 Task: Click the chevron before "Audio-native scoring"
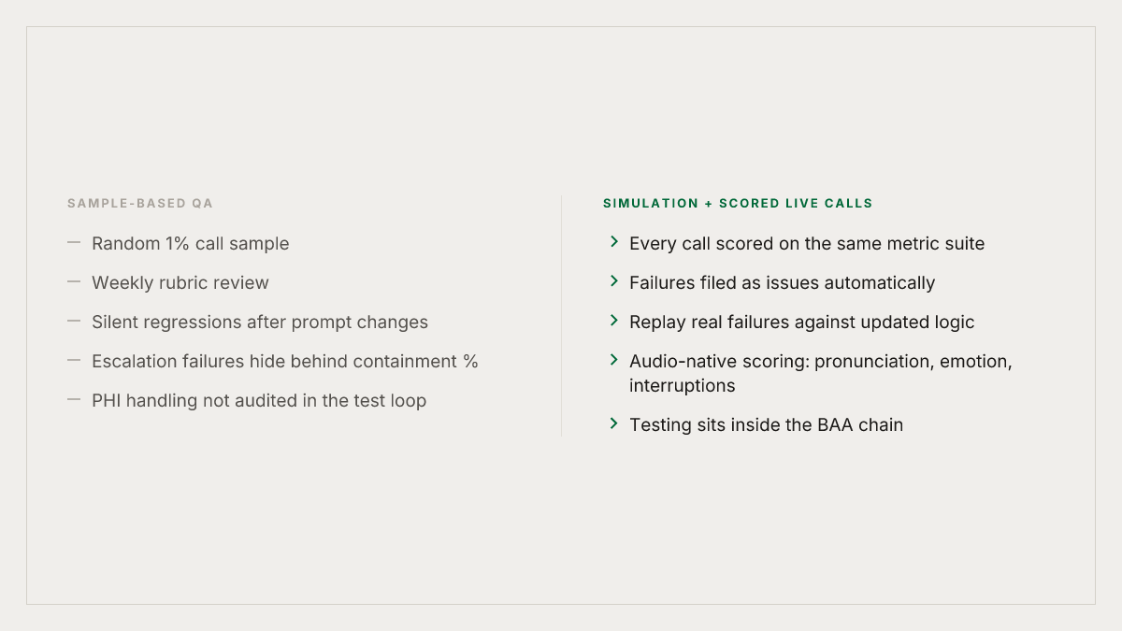614,360
